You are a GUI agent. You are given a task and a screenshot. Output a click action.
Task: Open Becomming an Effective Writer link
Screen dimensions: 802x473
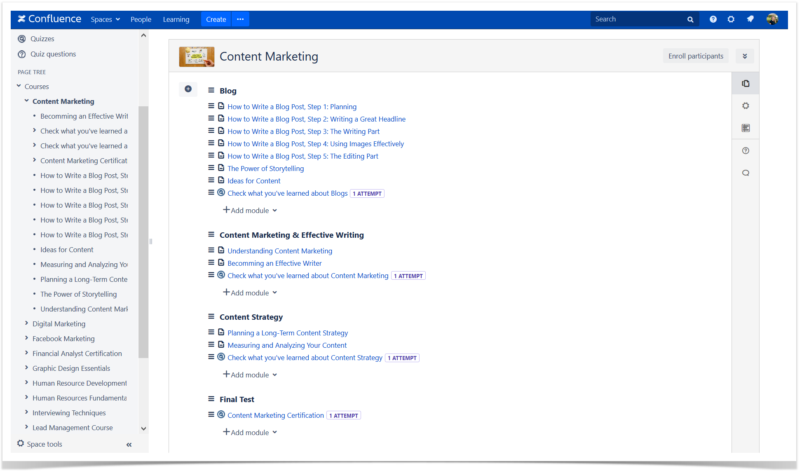(274, 263)
